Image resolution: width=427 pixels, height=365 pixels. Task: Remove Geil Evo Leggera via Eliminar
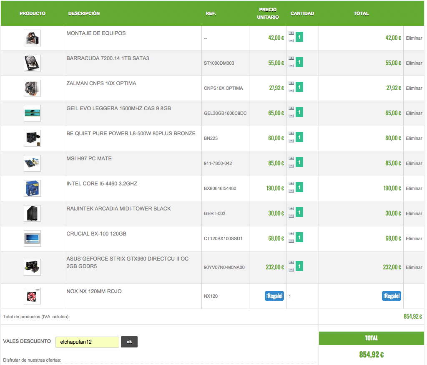[x=414, y=114]
